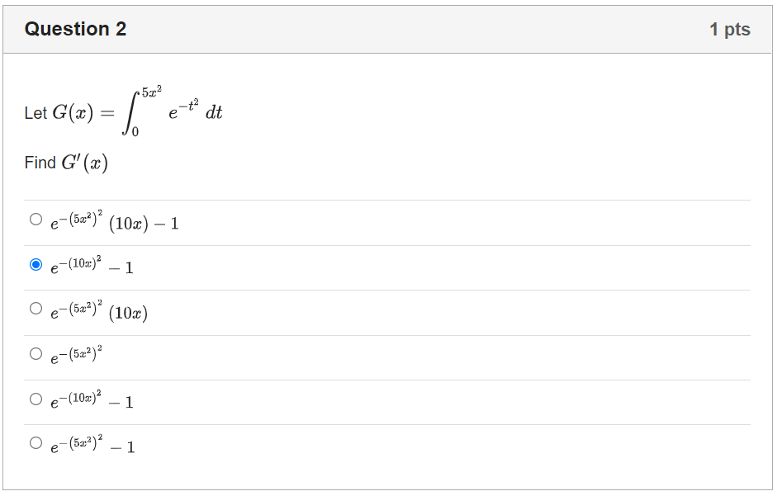777x496 pixels.
Task: Click the lower limit 0 of the integral
Action: pos(137,130)
